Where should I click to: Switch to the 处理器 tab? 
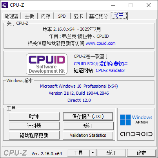[11, 16]
